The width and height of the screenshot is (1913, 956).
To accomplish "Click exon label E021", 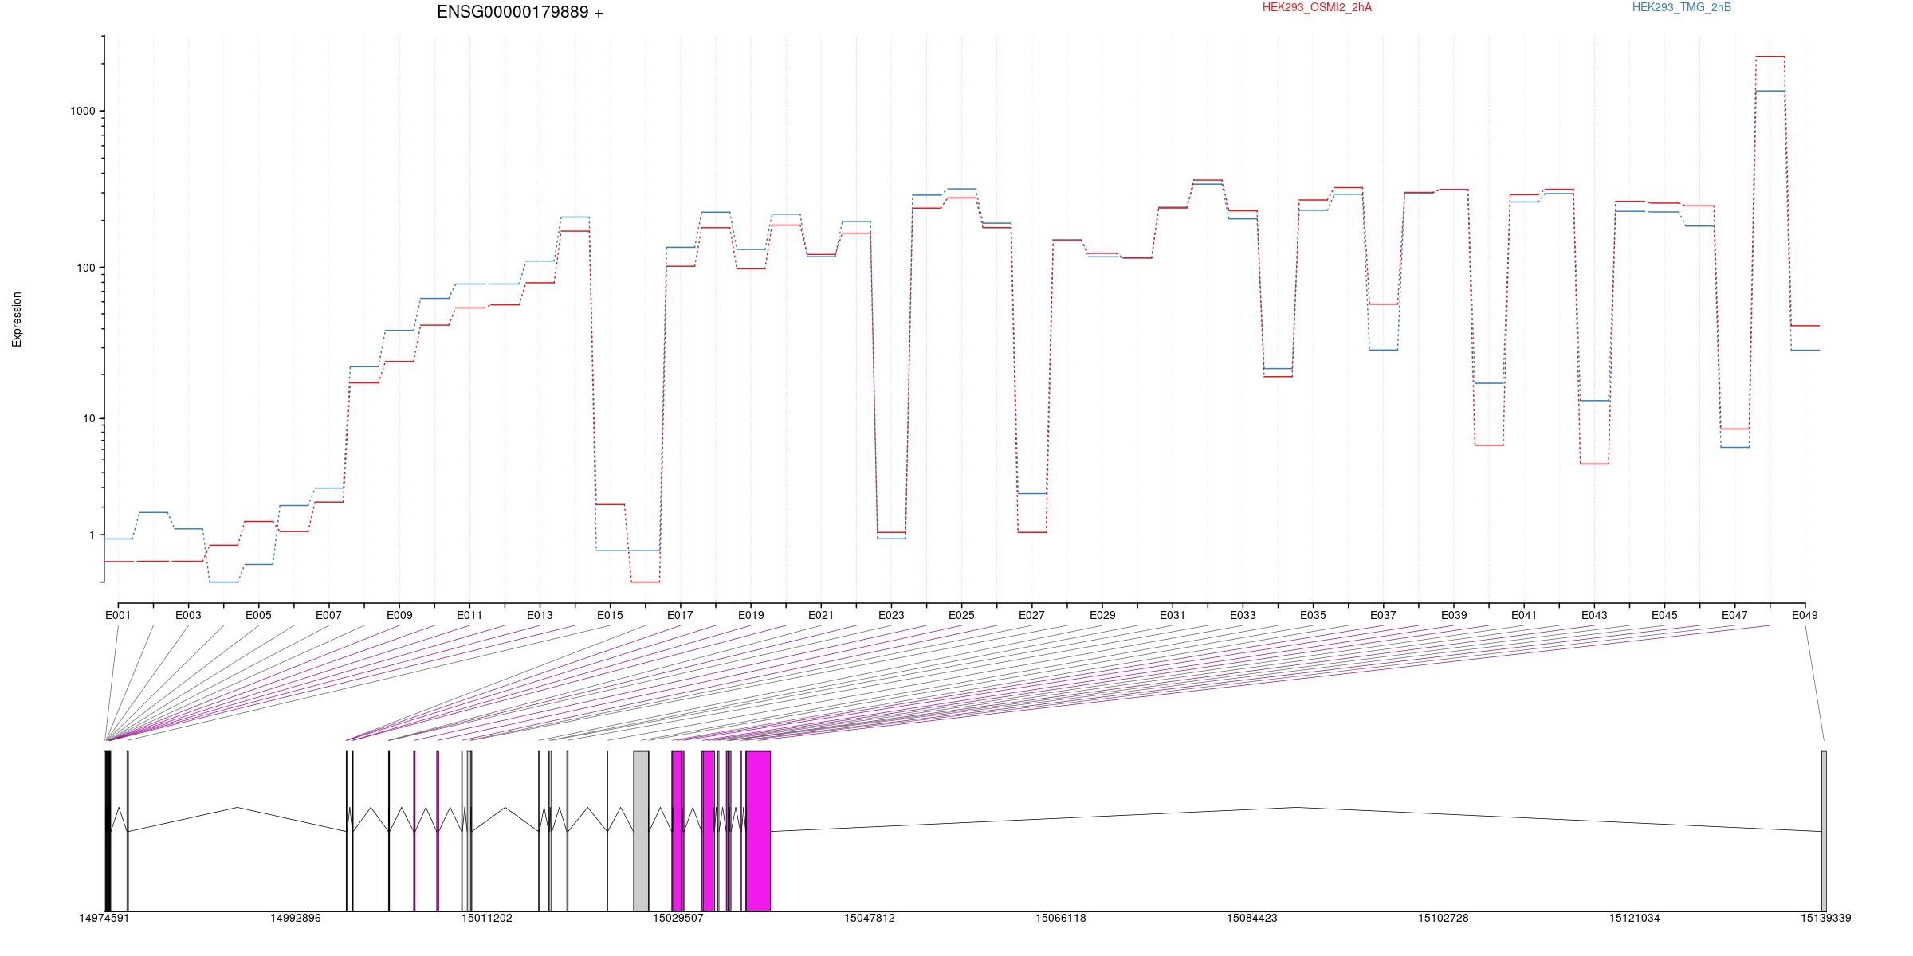I will (821, 615).
